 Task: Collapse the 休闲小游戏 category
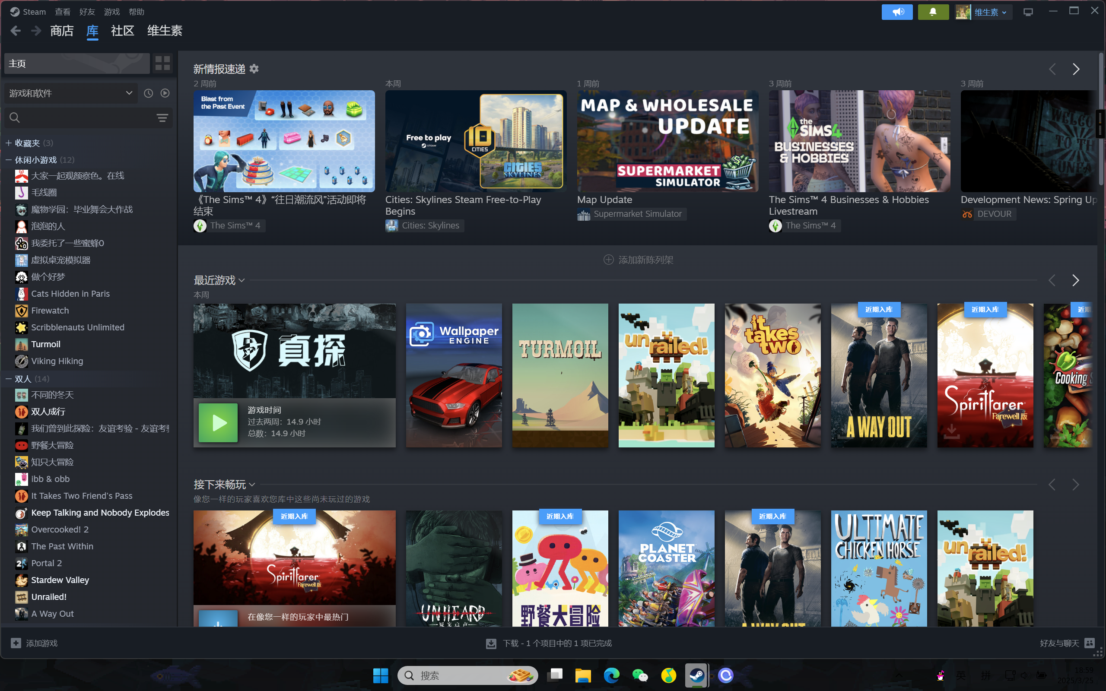tap(8, 160)
